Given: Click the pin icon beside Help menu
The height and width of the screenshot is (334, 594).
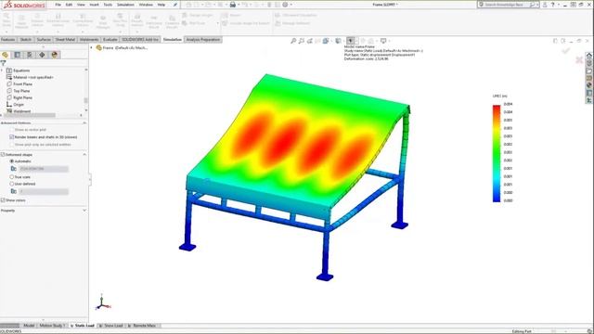Looking at the screenshot, I should 175,5.
